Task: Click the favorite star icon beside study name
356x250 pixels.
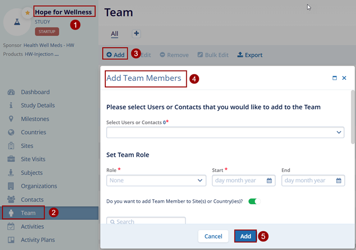Action: (27, 13)
